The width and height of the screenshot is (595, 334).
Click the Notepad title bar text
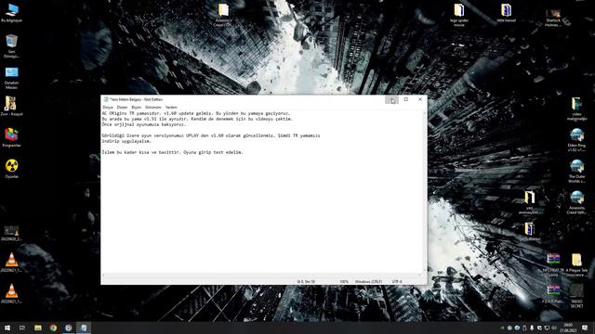pos(136,99)
